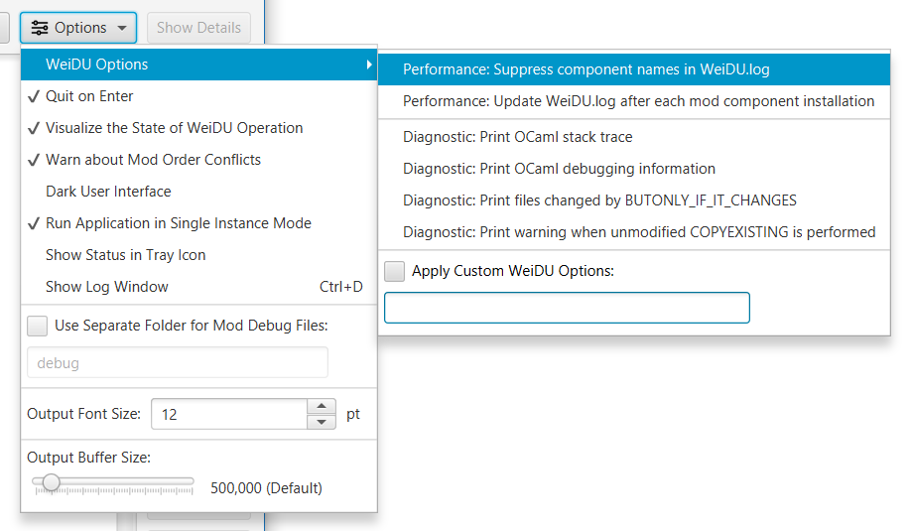The height and width of the screenshot is (531, 911).
Task: Click the Output Buffer Size slider handle
Action: (x=51, y=482)
